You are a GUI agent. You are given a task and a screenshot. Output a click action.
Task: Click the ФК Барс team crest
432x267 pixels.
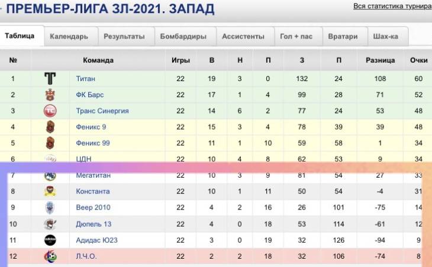click(50, 95)
